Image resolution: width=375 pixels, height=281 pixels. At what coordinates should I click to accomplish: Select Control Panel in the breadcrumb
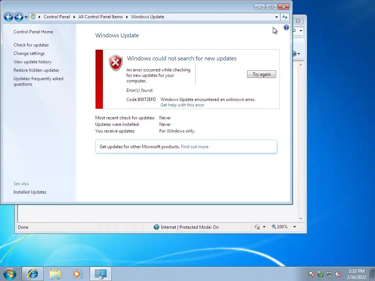click(57, 17)
